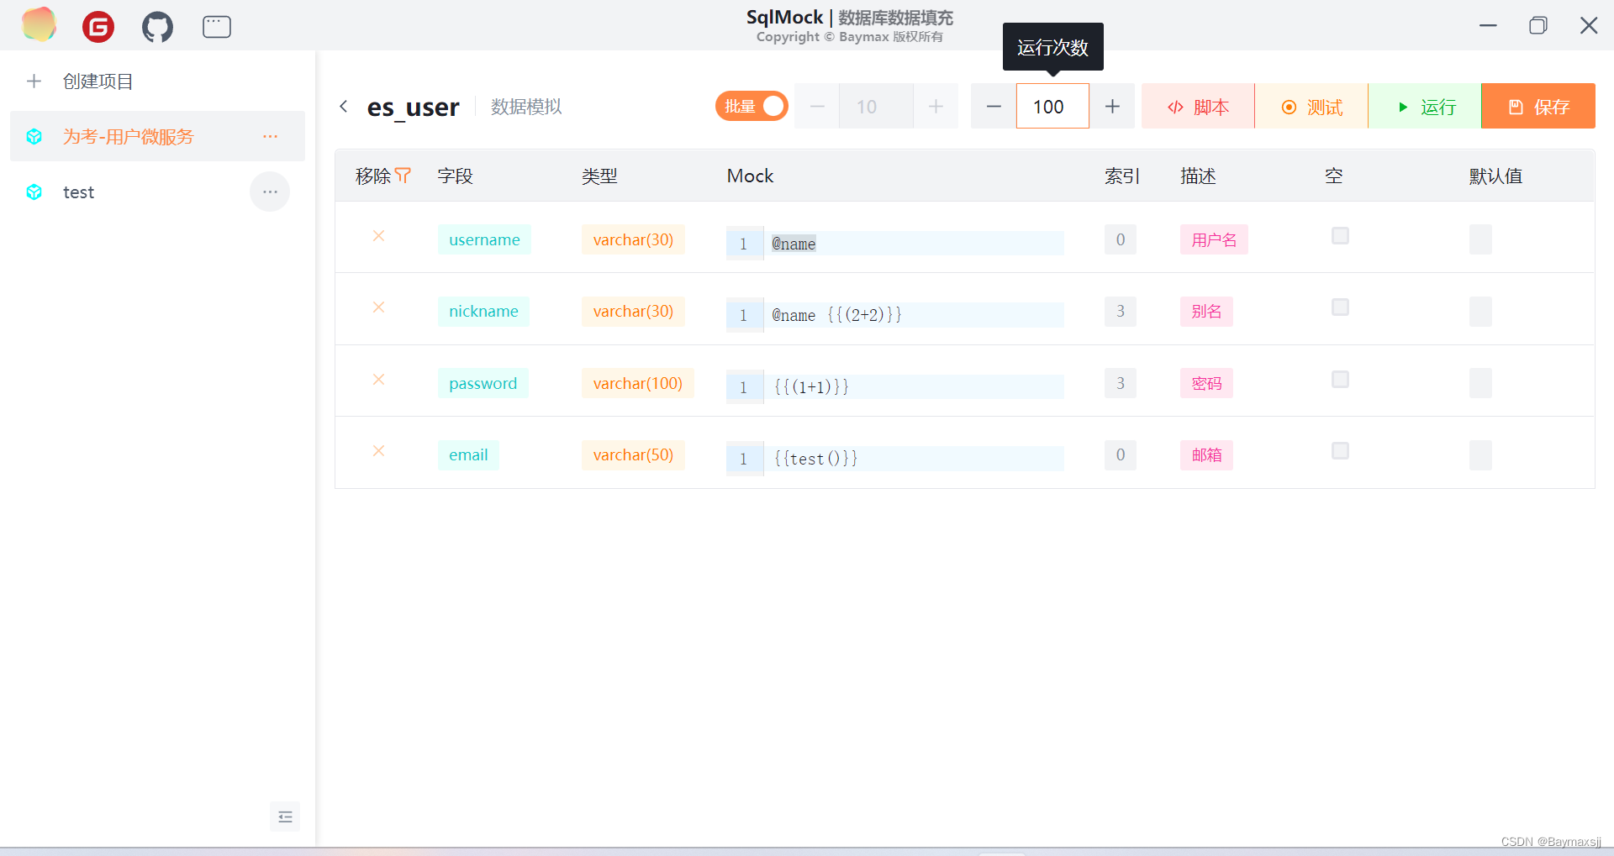Click the 邮箱 description tag
The image size is (1614, 856).
coord(1206,454)
